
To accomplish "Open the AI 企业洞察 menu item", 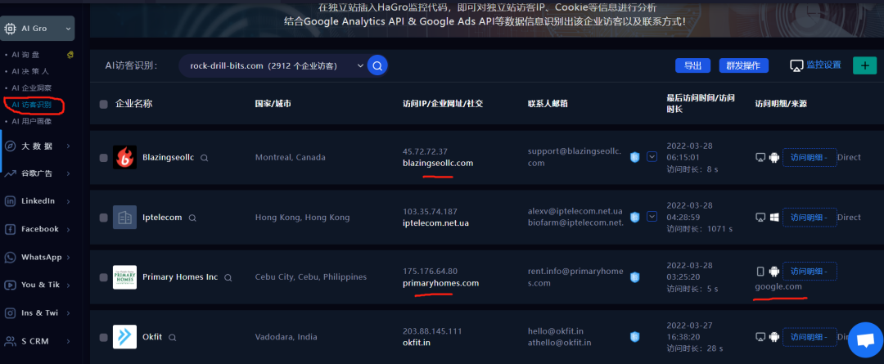I will click(x=32, y=88).
